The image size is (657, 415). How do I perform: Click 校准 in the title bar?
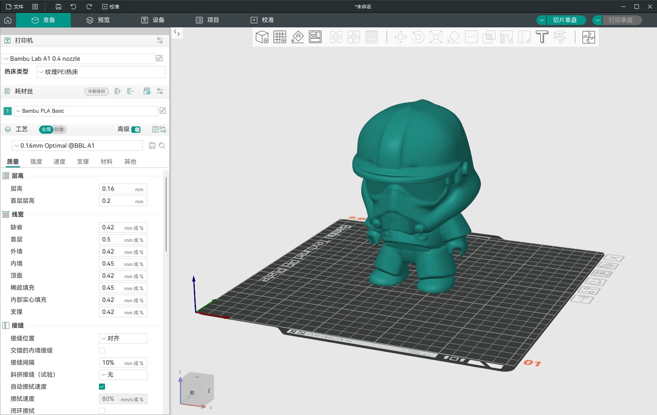(x=111, y=6)
